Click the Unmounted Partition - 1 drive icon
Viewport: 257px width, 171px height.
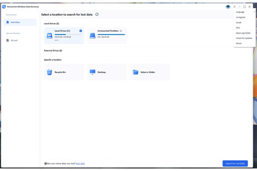tap(93, 35)
